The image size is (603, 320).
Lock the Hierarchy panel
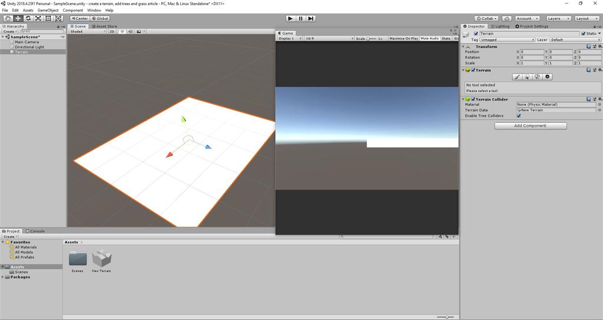click(58, 26)
